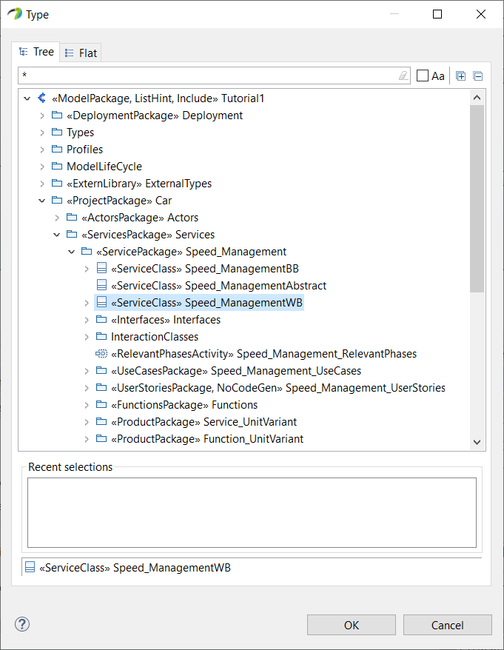The width and height of the screenshot is (504, 650).
Task: Expand the Types folder node
Action: [x=42, y=133]
